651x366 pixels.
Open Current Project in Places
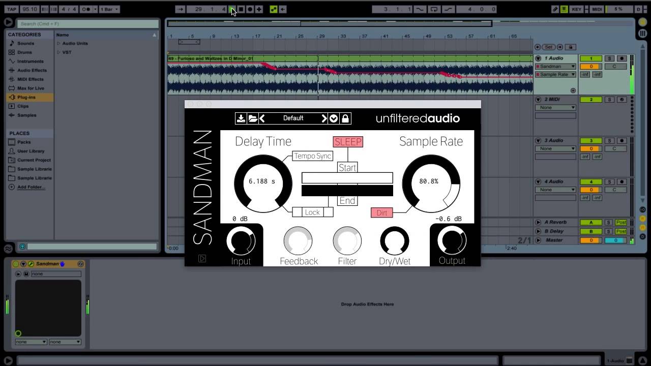point(34,160)
